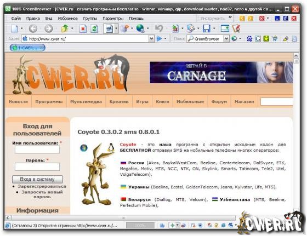This screenshot has height=236, width=307.
Task: Click the blue paw print search icon
Action: [249, 39]
